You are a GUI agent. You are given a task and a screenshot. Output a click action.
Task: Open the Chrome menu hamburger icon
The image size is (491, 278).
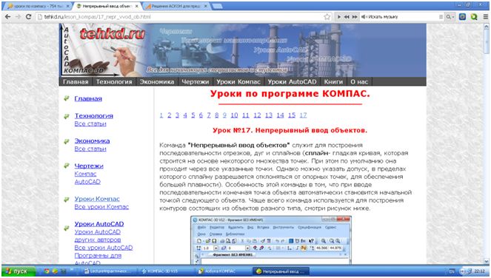click(x=485, y=17)
